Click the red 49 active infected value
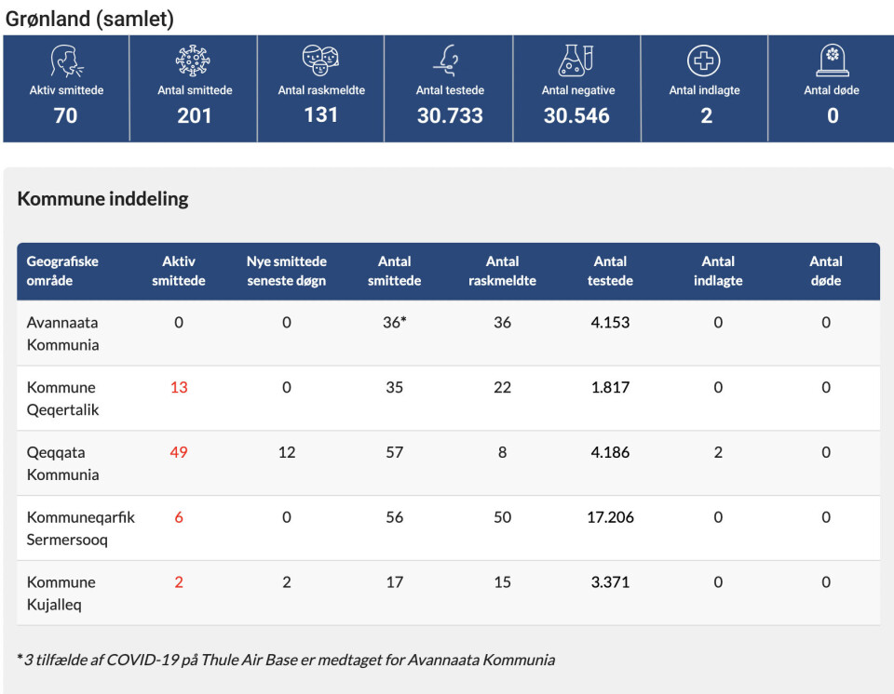 point(179,453)
